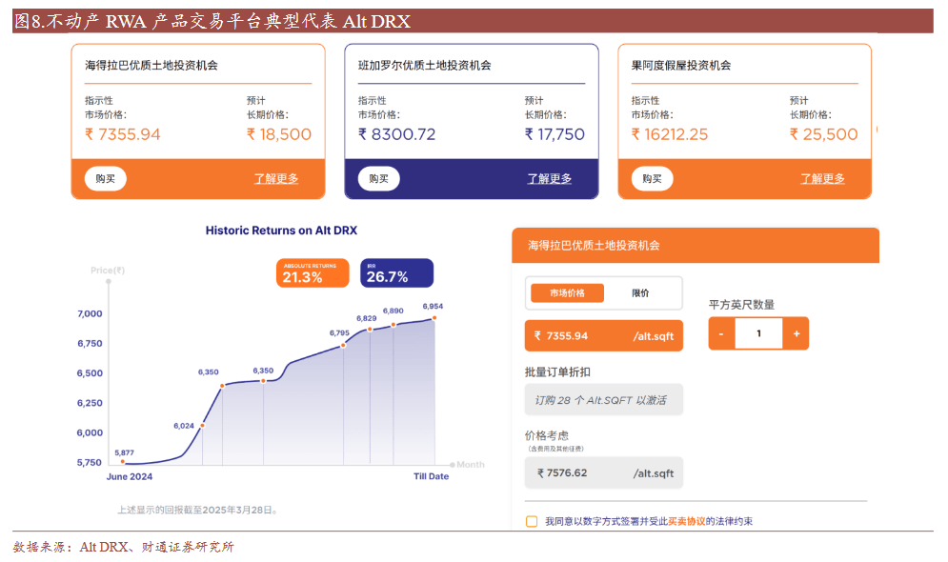Click 购买 on the 果阿度假屋 card
Image resolution: width=948 pixels, height=562 pixels.
[x=652, y=179]
